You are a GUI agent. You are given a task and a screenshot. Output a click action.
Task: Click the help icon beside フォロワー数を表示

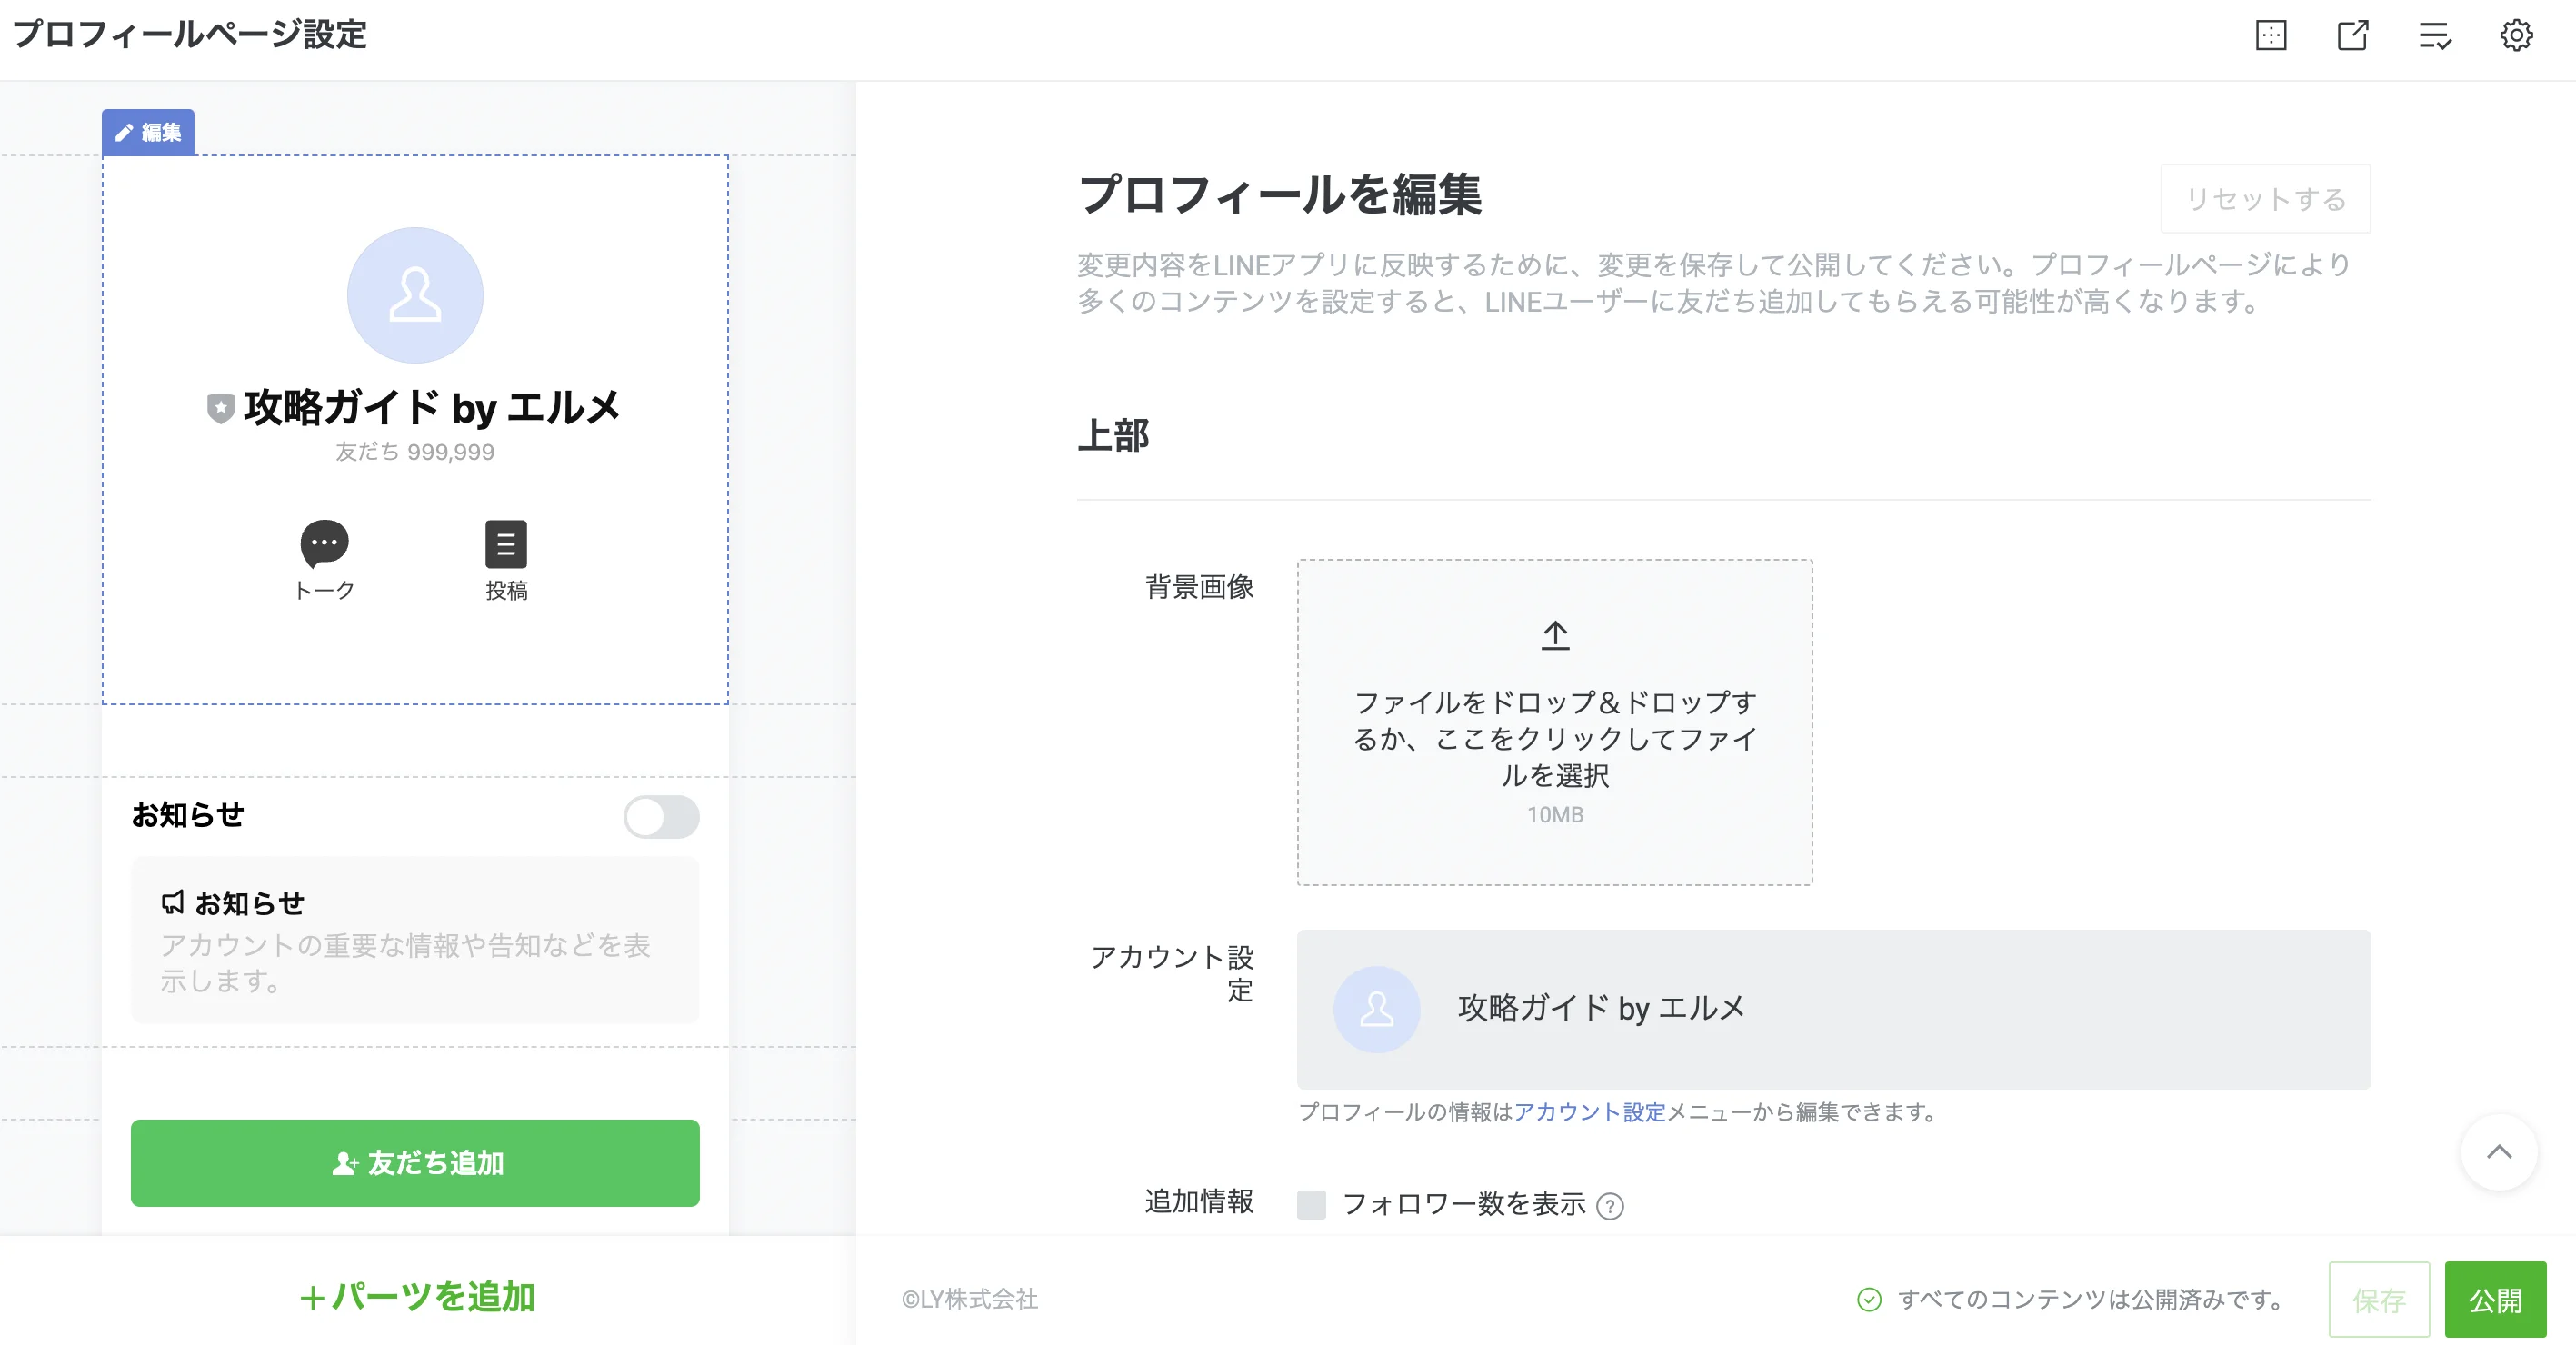tap(1610, 1206)
